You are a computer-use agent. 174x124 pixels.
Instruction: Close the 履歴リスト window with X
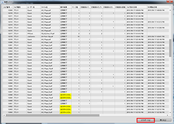[170, 1]
